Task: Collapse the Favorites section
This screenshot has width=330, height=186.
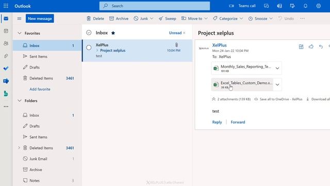Action: click(20, 33)
